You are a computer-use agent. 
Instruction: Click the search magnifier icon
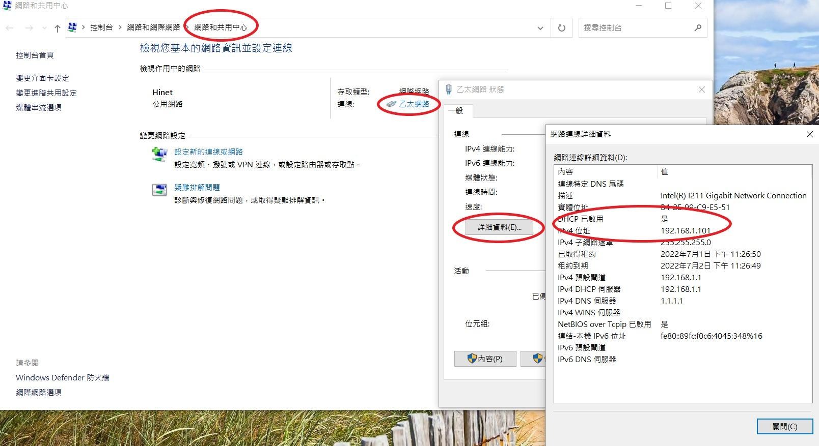698,27
